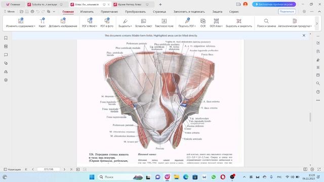
Task: Expand the Подпись PDF dropdown arrow
Action: pos(195,26)
